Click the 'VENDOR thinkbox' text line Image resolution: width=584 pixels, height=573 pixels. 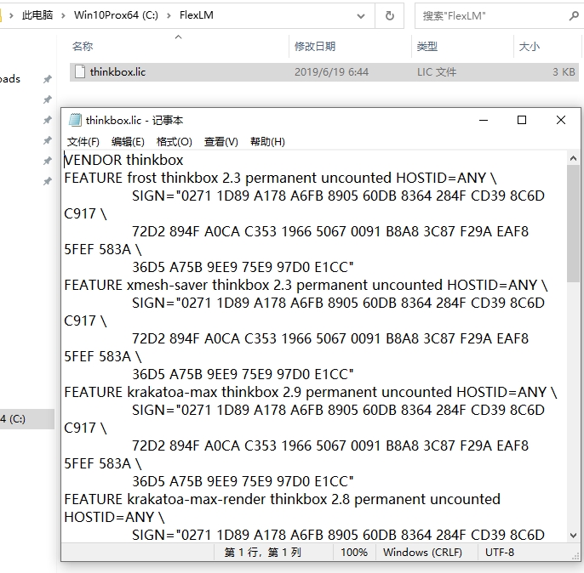point(123,160)
